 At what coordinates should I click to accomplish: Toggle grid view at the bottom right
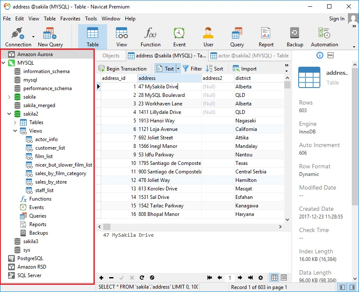pos(274,278)
